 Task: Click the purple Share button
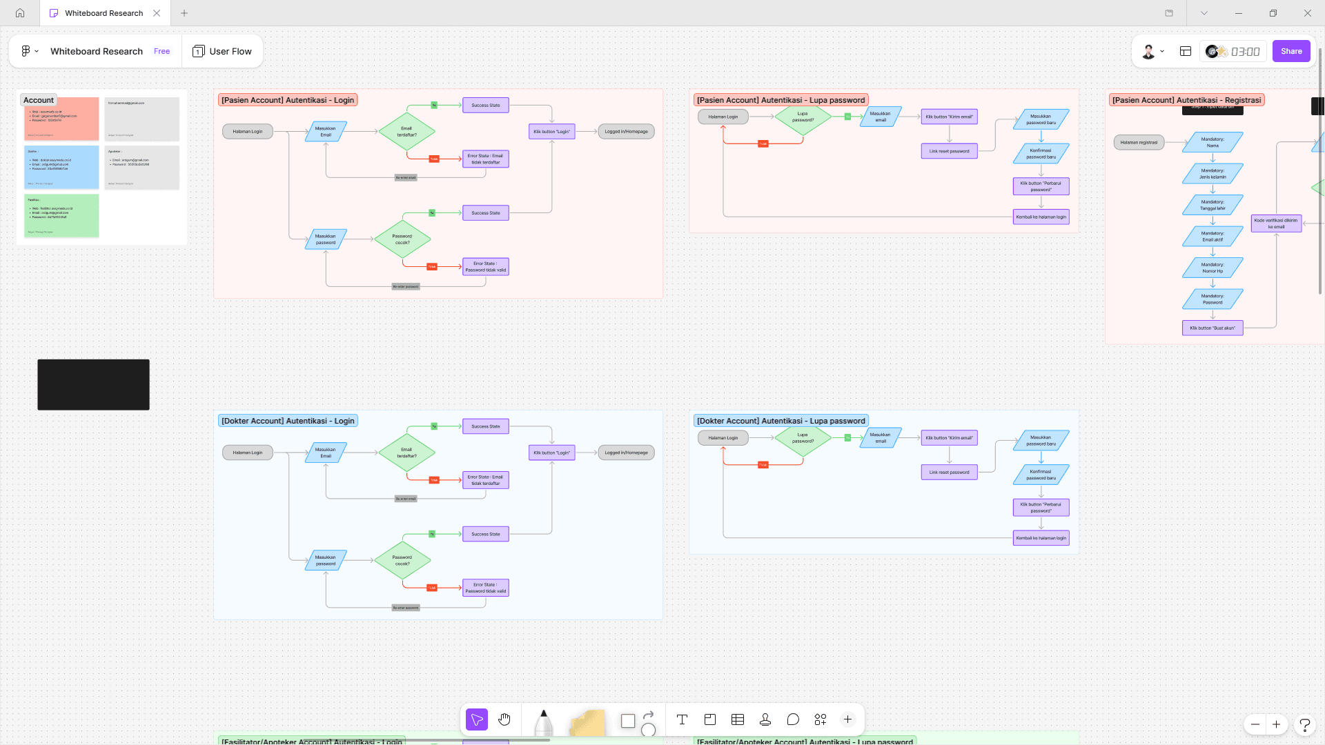click(x=1290, y=51)
